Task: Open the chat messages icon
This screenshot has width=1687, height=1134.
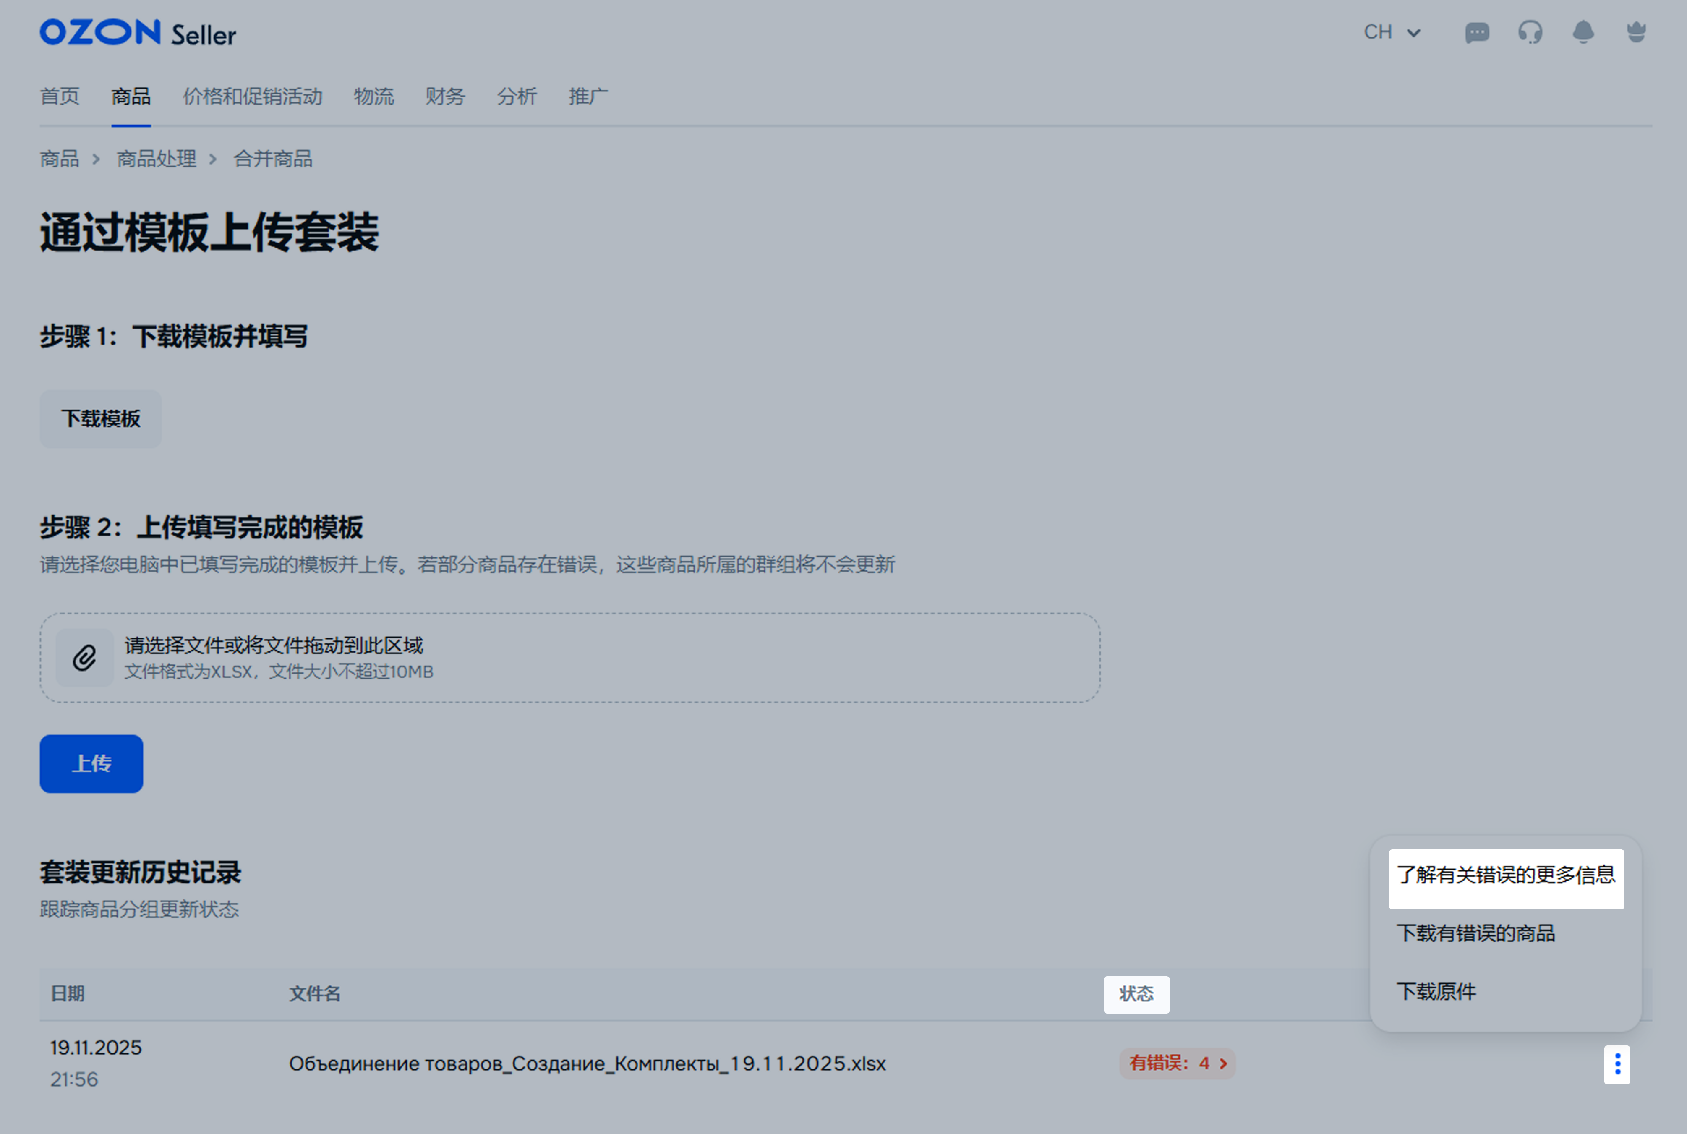Action: (x=1477, y=33)
